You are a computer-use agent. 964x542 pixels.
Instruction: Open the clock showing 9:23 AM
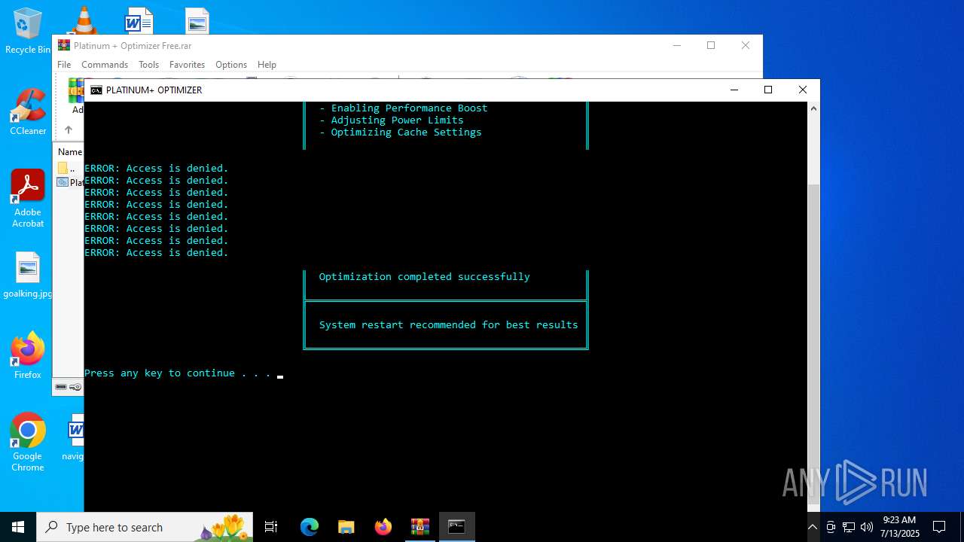click(x=899, y=527)
